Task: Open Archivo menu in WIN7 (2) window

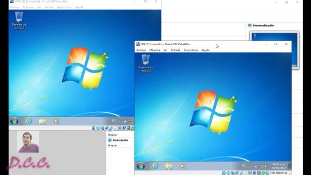Action: tap(15, 7)
